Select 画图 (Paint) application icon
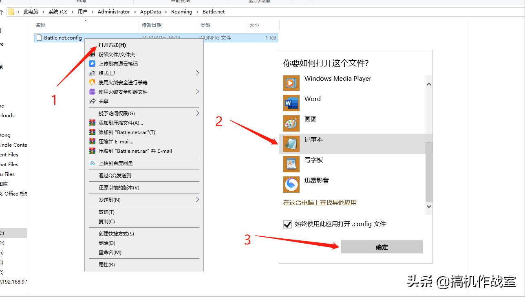The height and width of the screenshot is (297, 525). coord(291,123)
